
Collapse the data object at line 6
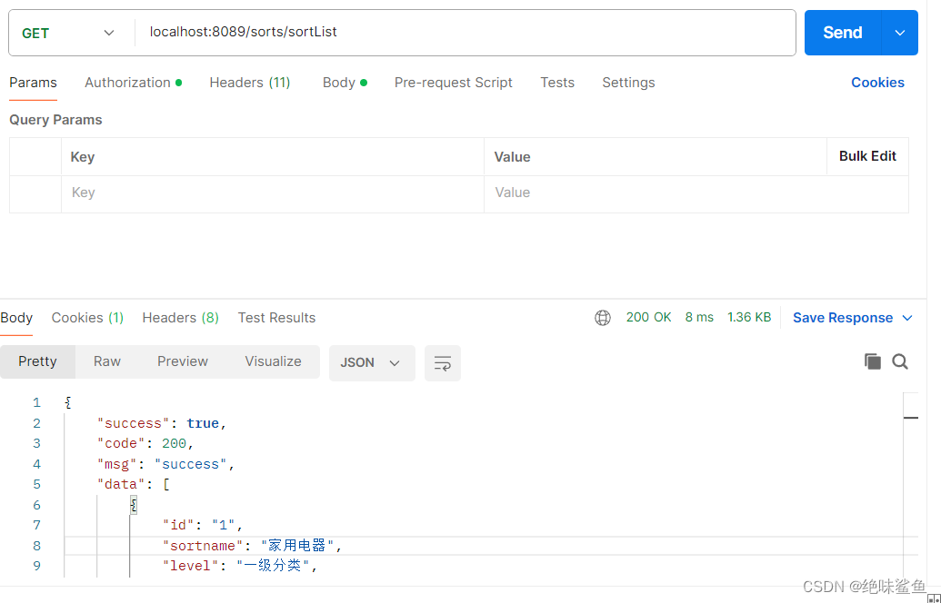[x=133, y=504]
